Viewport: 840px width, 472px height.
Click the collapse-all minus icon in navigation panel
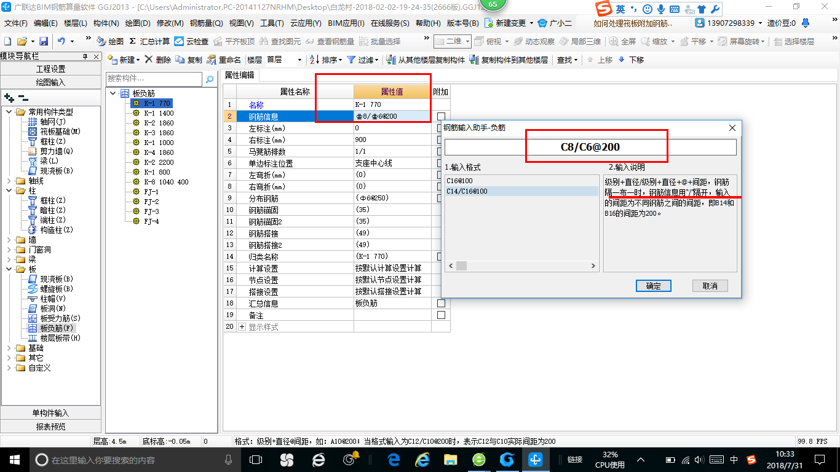23,98
